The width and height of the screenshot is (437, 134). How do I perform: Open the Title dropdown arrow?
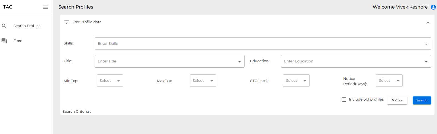click(x=240, y=62)
